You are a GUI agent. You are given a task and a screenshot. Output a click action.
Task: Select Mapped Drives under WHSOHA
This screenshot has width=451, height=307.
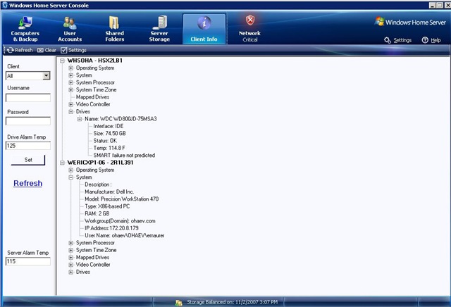coord(92,97)
